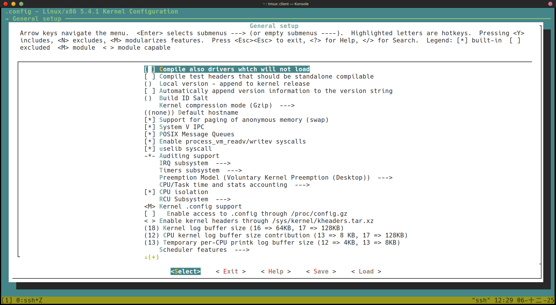Image resolution: width=556 pixels, height=305 pixels.
Task: Click the red window button in the title bar
Action: click(x=6, y=4)
